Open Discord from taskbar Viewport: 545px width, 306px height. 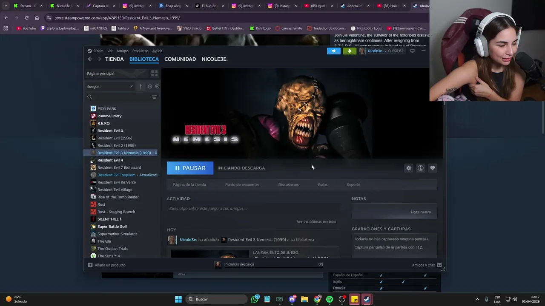[292, 299]
